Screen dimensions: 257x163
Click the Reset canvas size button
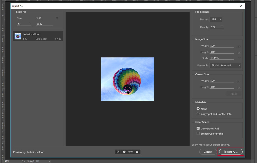233,94
